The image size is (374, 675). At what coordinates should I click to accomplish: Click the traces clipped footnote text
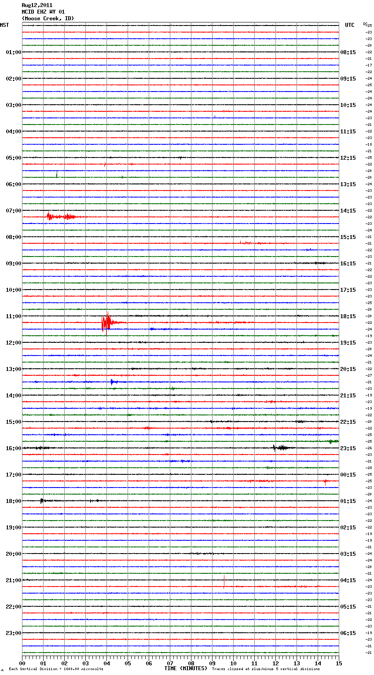[x=266, y=669]
